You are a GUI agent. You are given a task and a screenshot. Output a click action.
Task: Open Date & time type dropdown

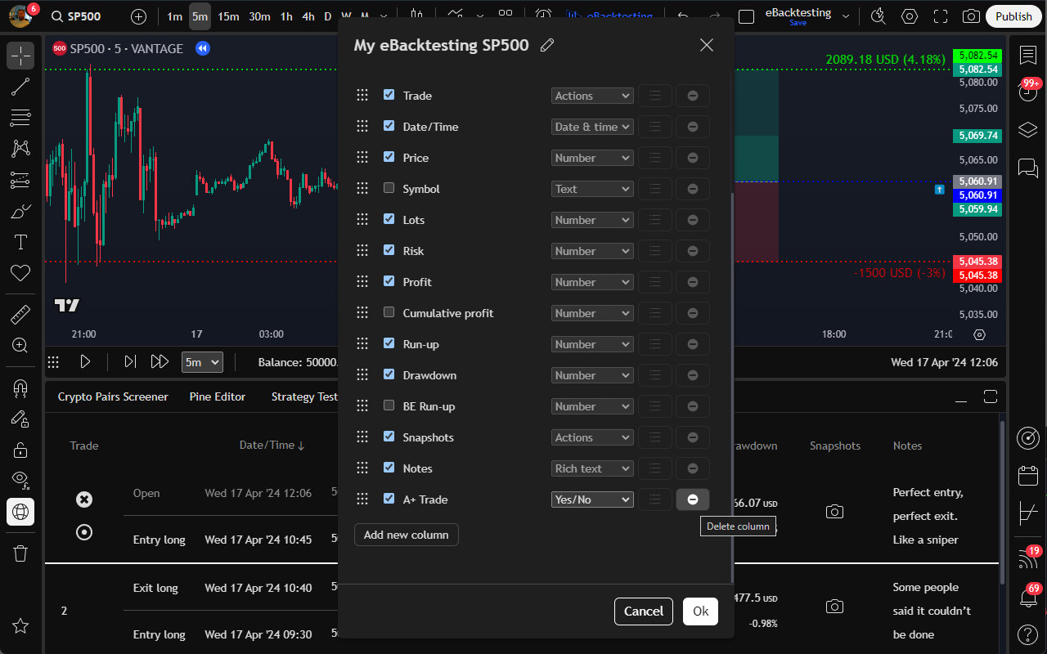point(592,127)
